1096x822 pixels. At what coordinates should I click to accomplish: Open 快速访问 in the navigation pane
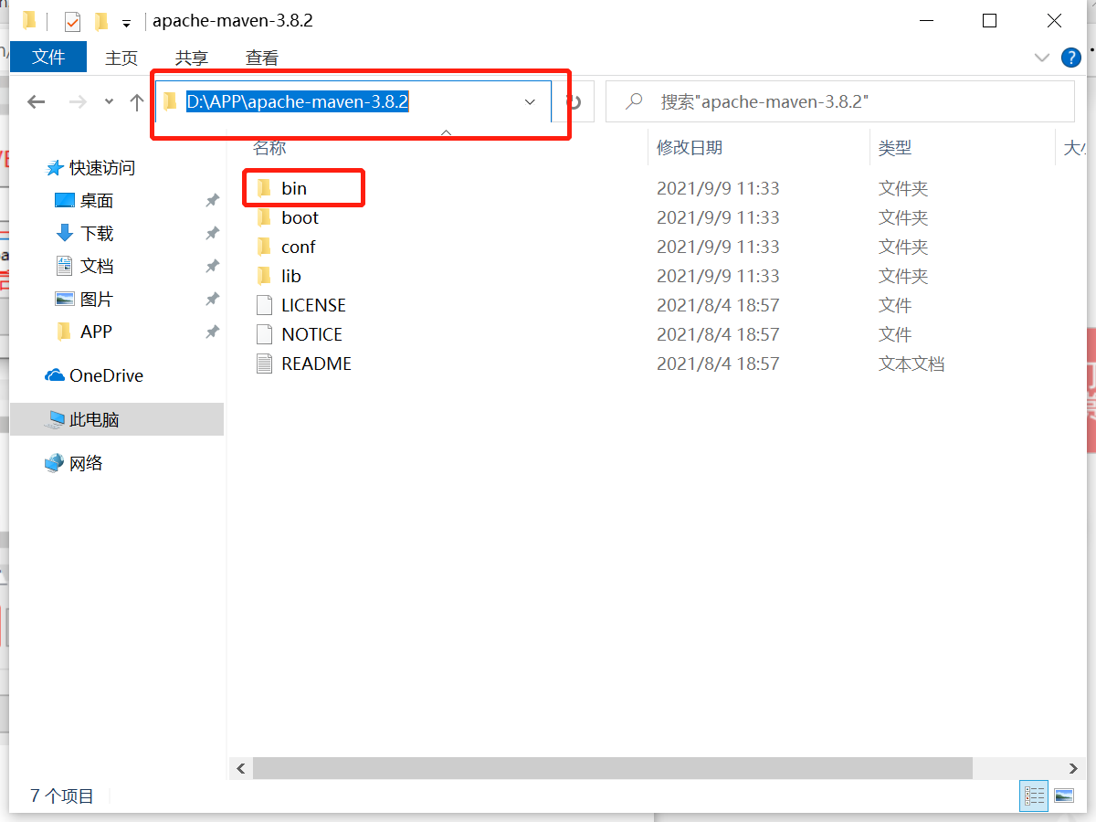tap(101, 168)
